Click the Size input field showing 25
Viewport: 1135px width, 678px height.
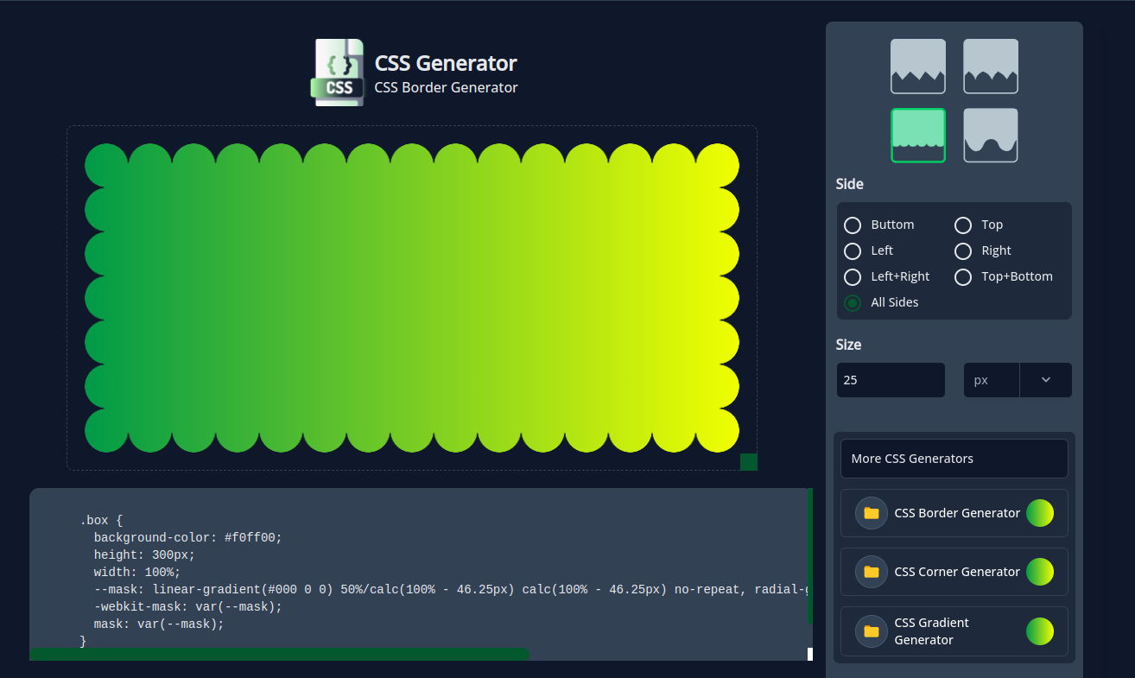coord(891,380)
